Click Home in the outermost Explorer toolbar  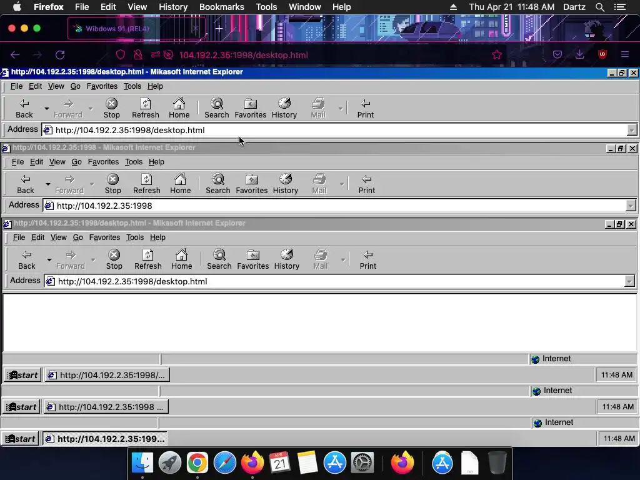click(x=179, y=109)
